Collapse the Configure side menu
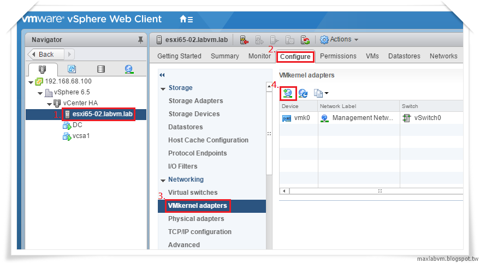 [x=162, y=75]
